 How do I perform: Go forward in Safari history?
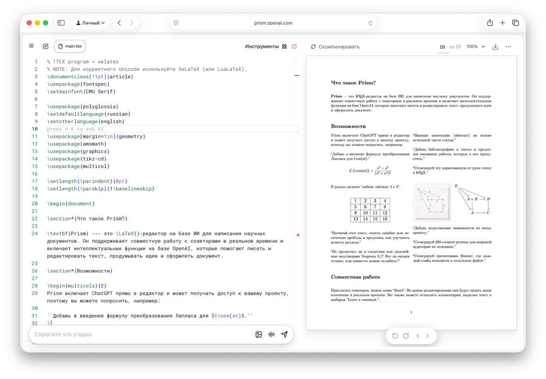pos(132,23)
